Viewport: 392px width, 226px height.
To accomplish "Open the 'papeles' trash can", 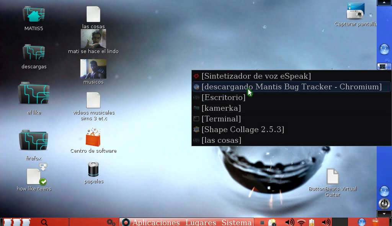I will pos(93,169).
